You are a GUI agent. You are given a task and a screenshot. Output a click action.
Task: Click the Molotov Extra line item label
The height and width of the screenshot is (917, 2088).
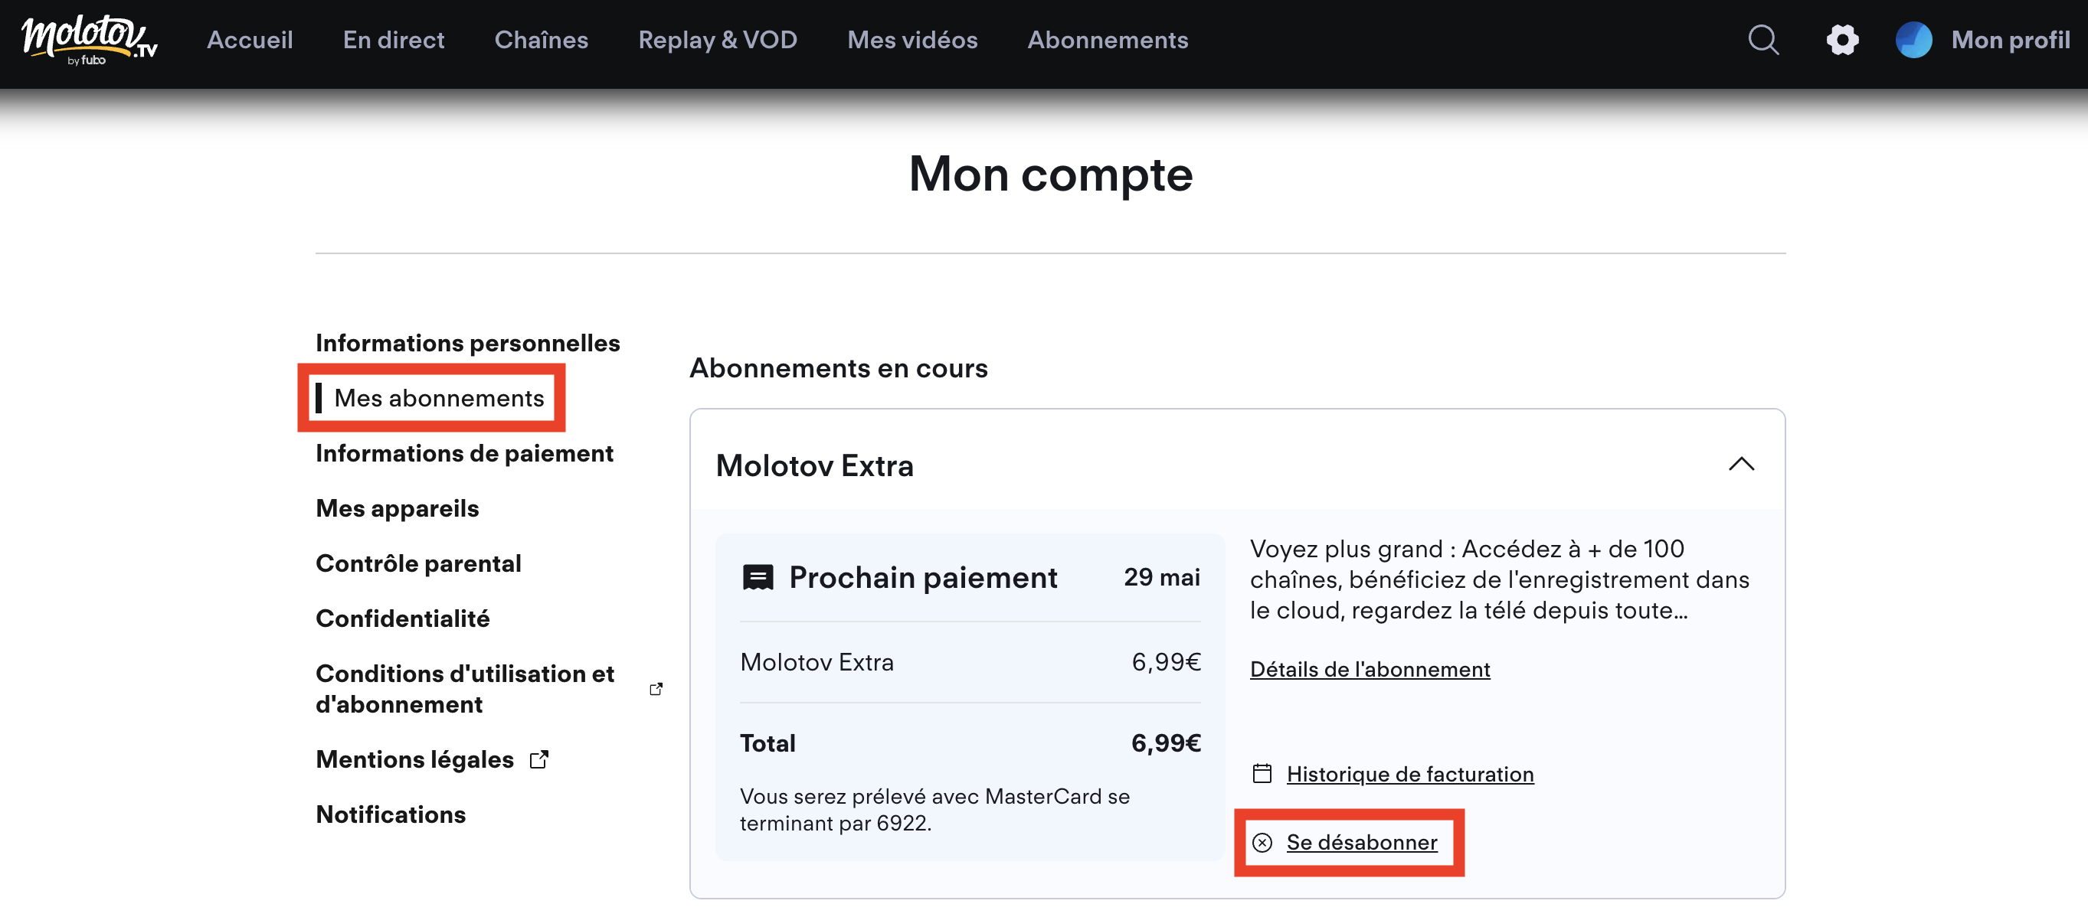[x=817, y=663]
